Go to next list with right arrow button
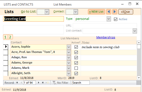 [x=115, y=12]
